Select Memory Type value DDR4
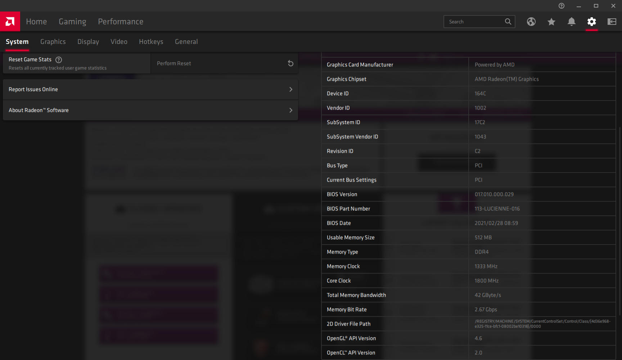This screenshot has width=622, height=360. point(482,252)
